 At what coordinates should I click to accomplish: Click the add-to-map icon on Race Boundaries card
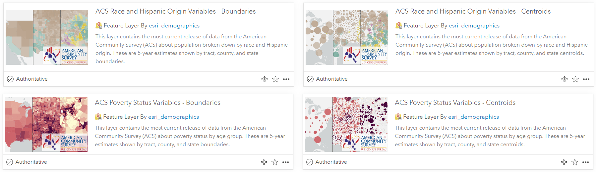coord(265,79)
